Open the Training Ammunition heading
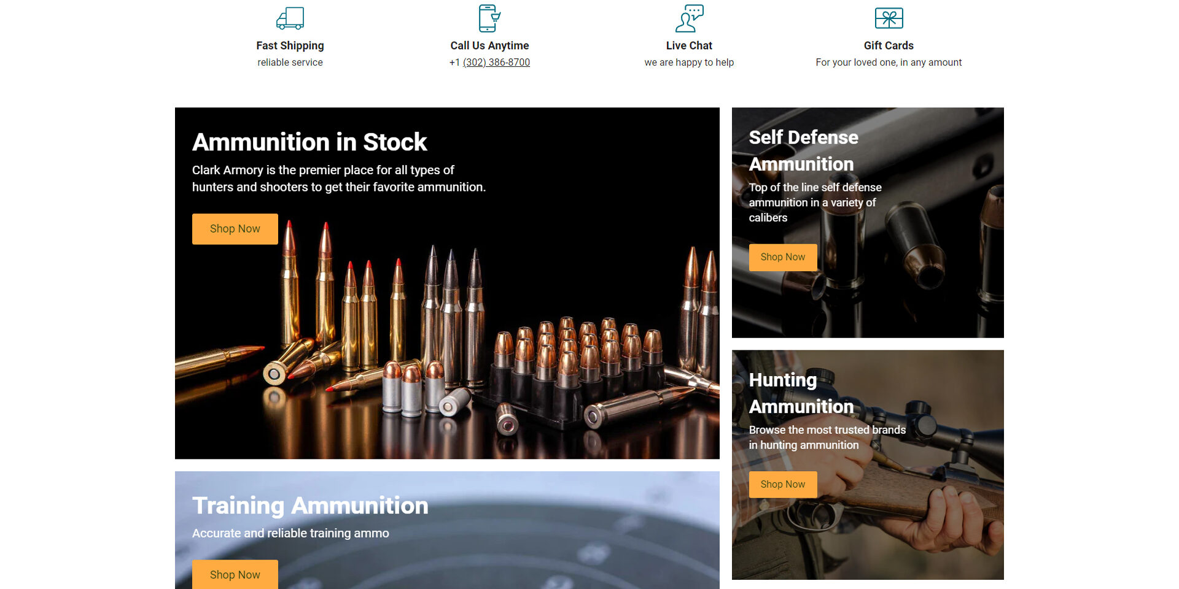 point(310,506)
